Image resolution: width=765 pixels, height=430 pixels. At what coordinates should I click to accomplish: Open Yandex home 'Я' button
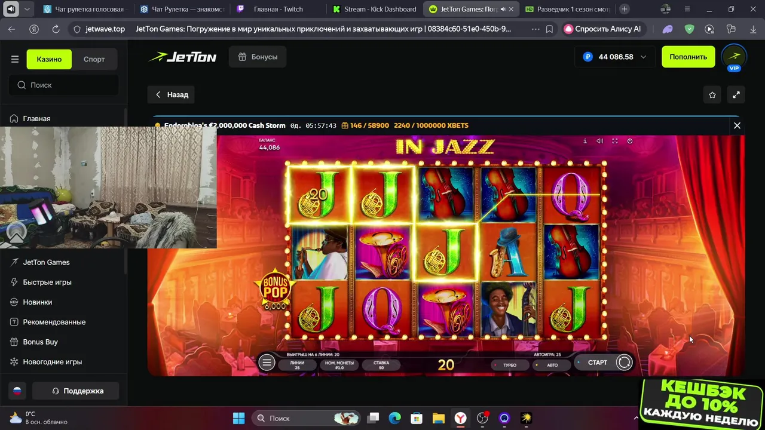pyautogui.click(x=34, y=29)
